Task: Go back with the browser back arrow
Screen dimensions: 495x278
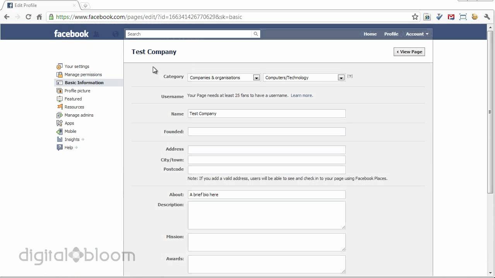Action: tap(7, 17)
